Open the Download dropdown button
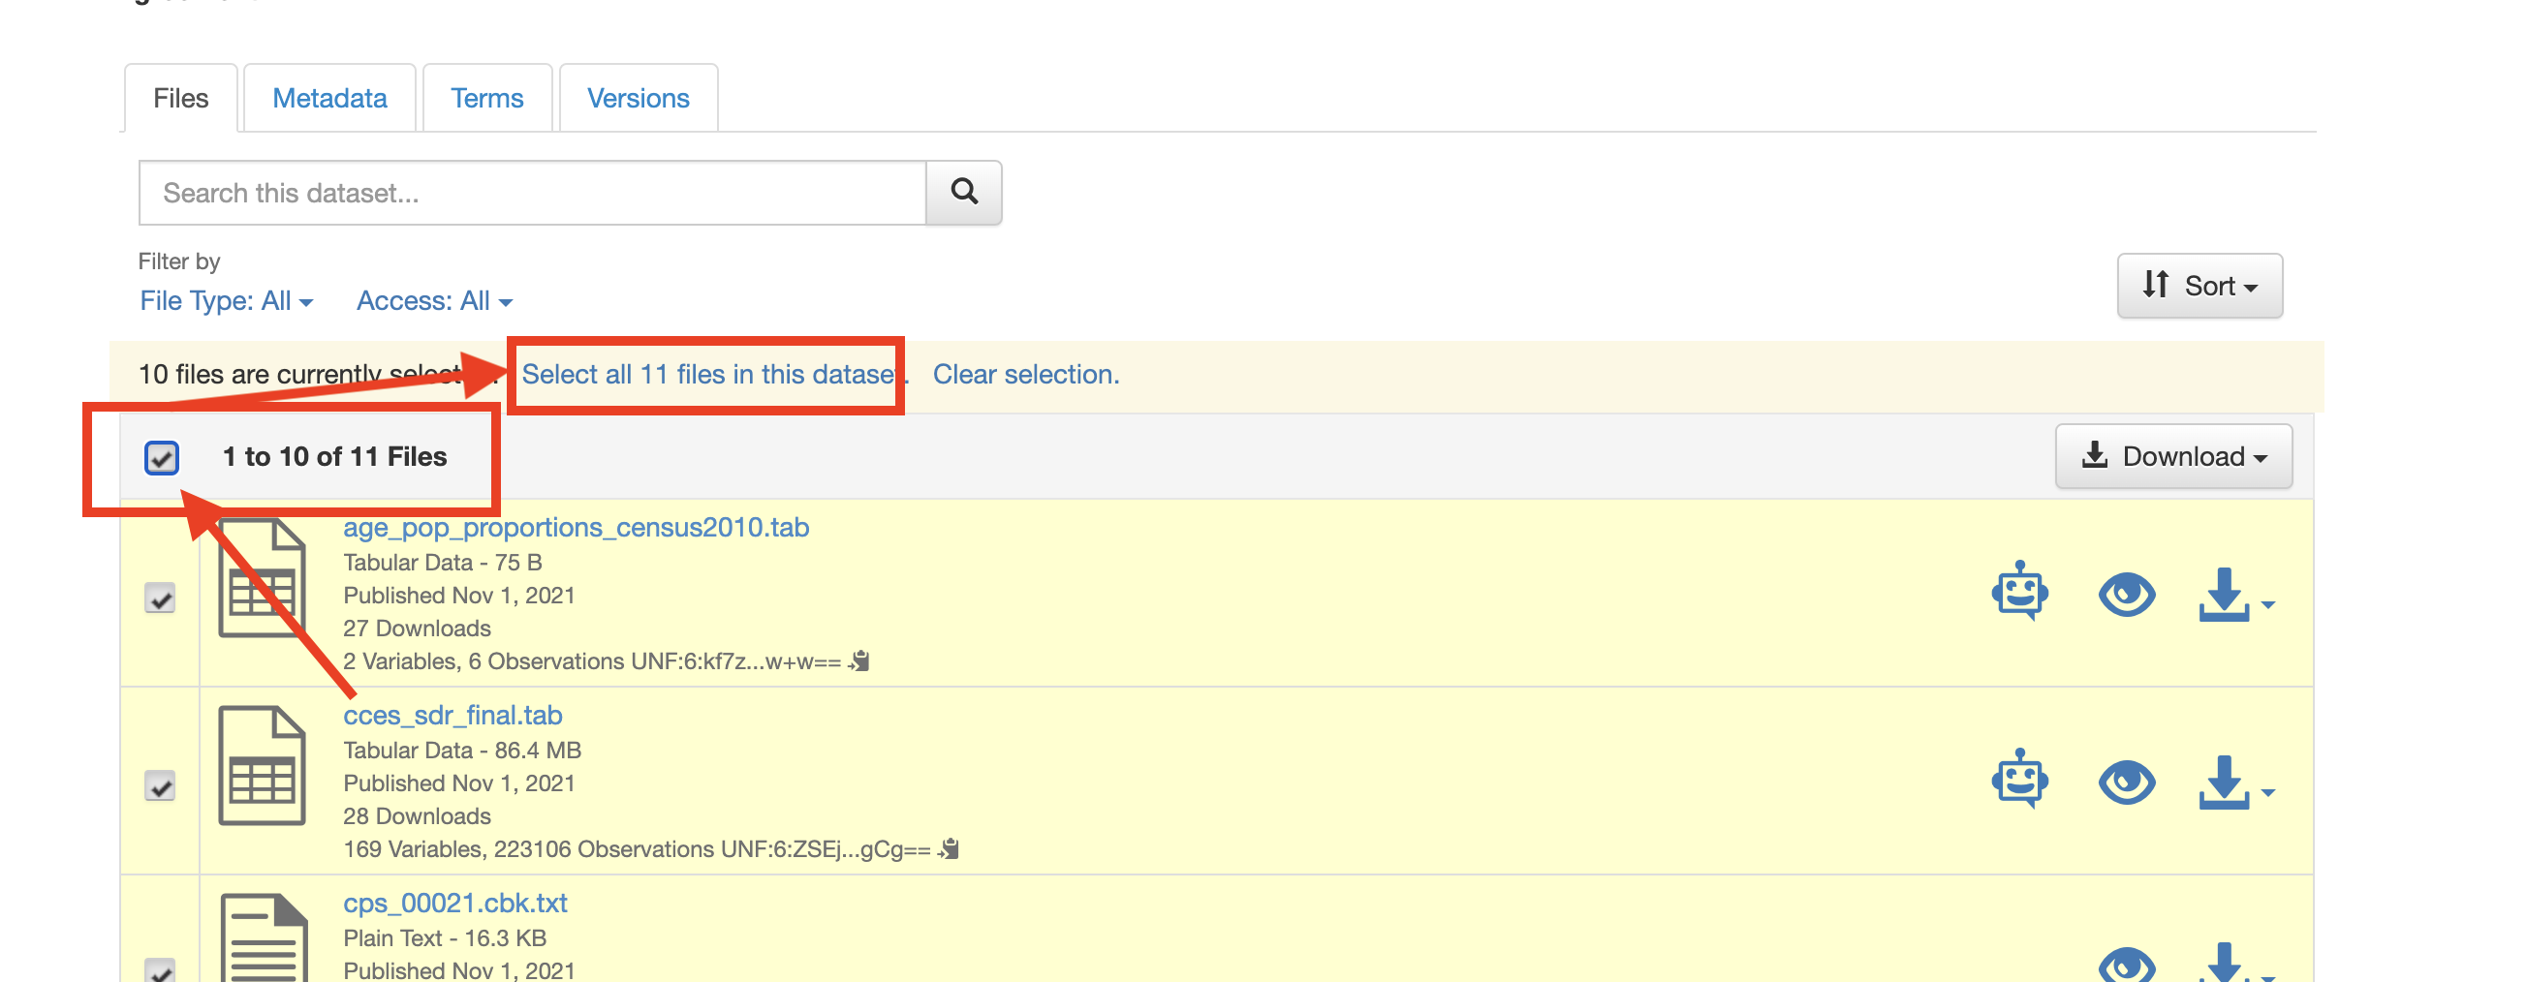2527x982 pixels. (2173, 457)
